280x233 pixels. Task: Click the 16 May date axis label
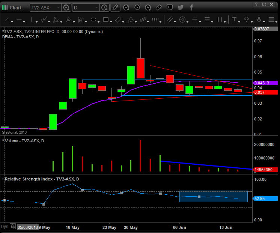72,227
